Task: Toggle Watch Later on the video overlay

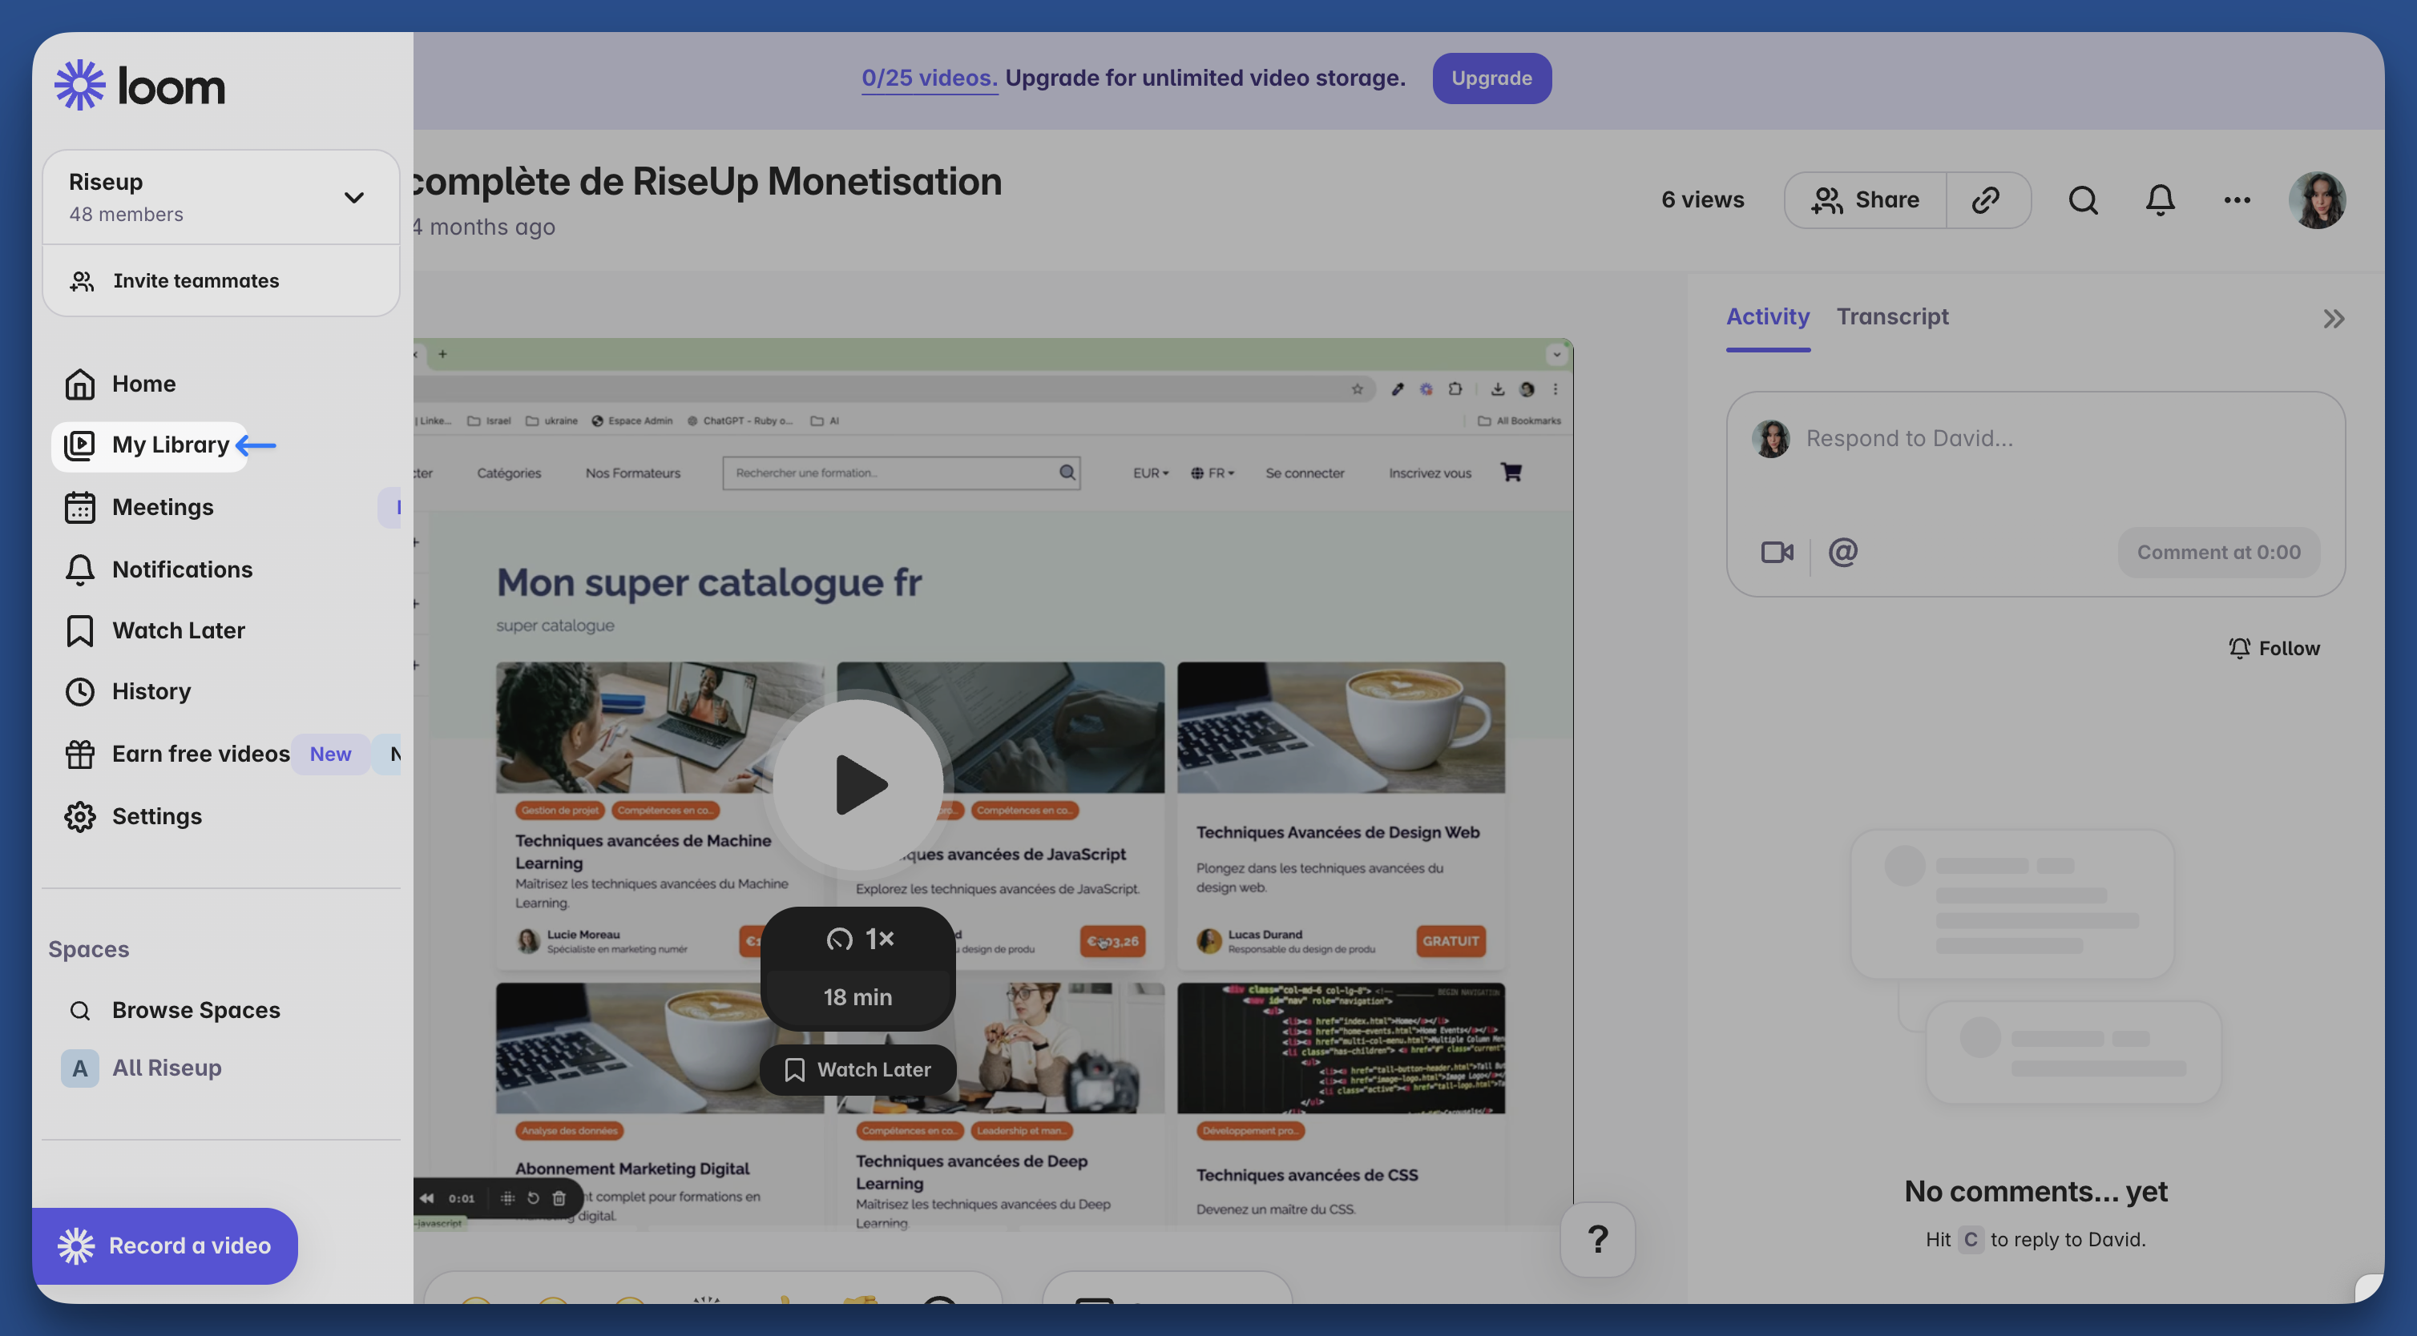Action: tap(857, 1070)
